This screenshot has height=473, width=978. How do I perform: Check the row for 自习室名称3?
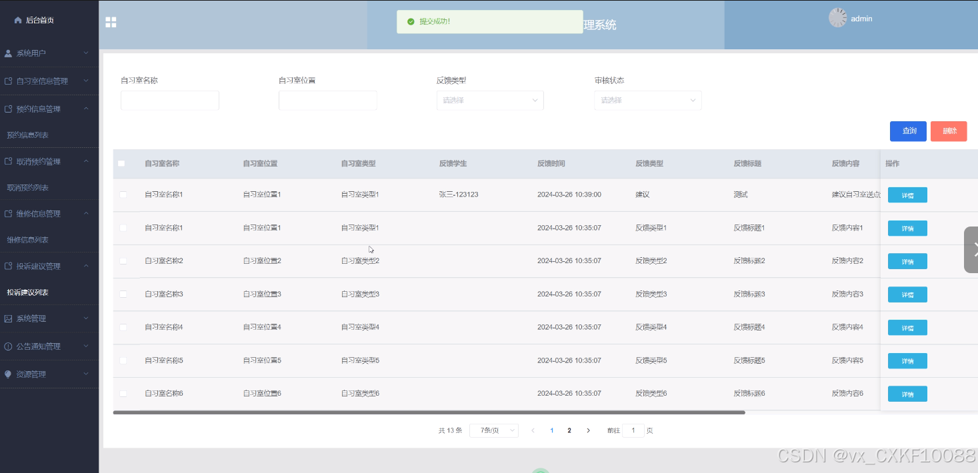[123, 294]
